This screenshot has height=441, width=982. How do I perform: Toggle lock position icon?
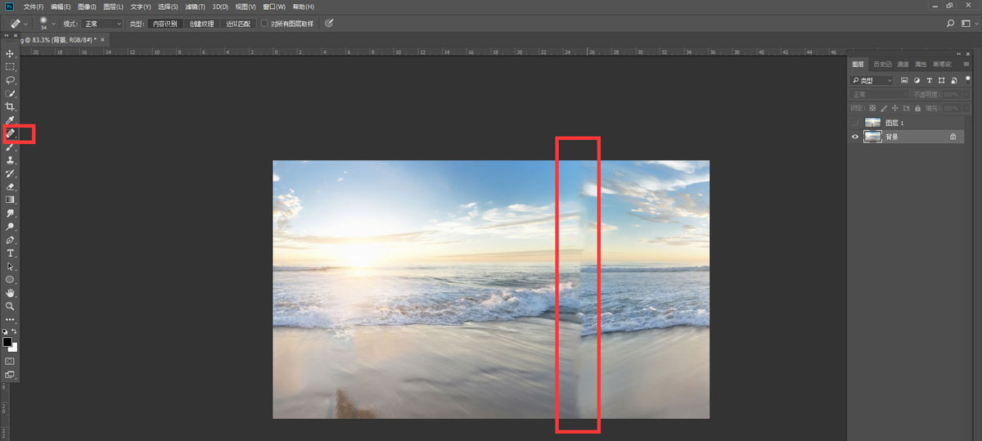(895, 108)
